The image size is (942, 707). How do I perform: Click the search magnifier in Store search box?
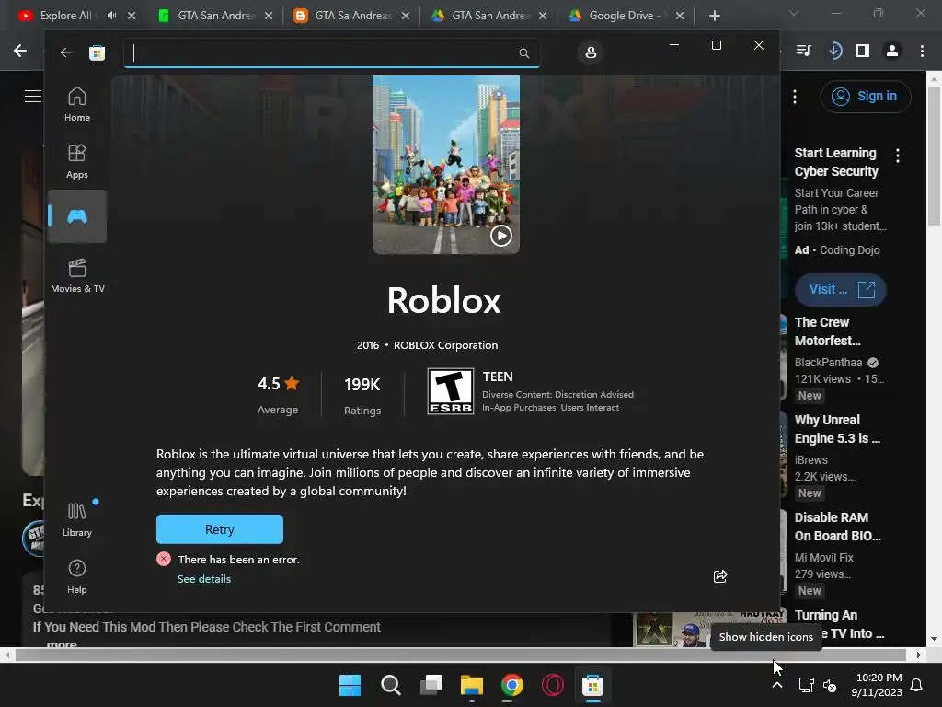(x=523, y=52)
